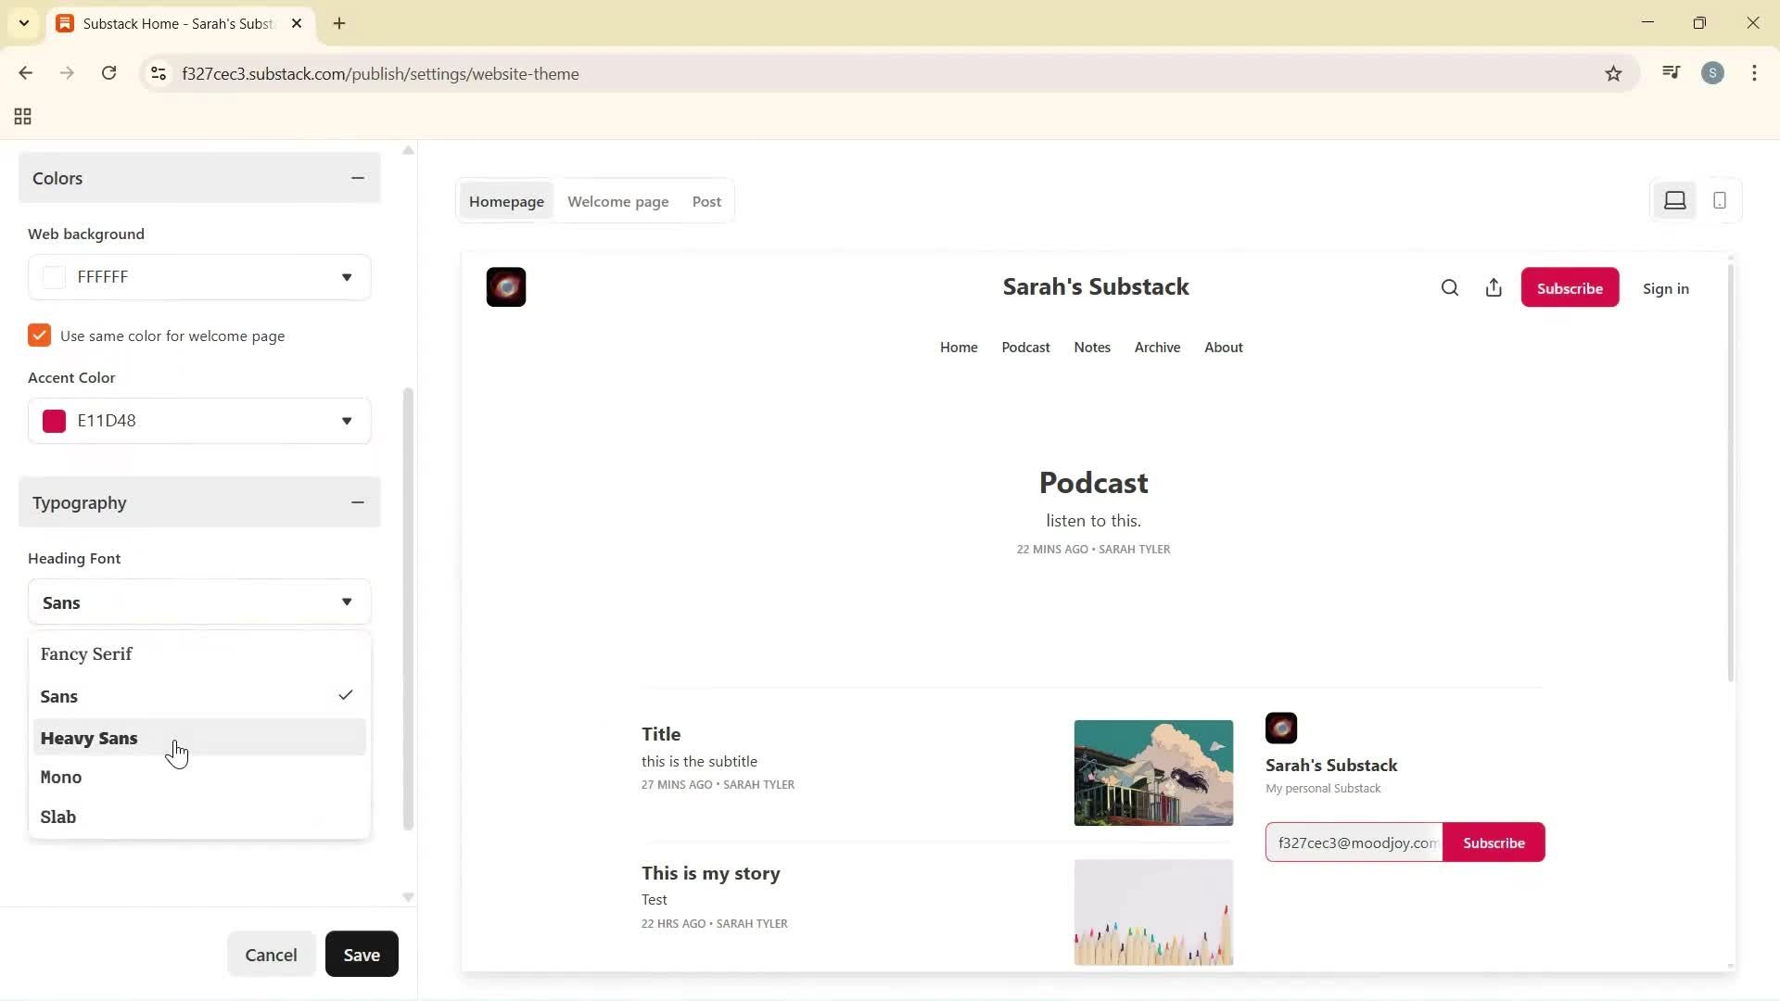Open the apps grid in bookmarks bar

tap(23, 117)
